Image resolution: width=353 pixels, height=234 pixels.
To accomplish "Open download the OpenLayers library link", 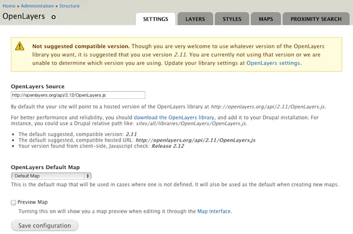I will (x=174, y=117).
